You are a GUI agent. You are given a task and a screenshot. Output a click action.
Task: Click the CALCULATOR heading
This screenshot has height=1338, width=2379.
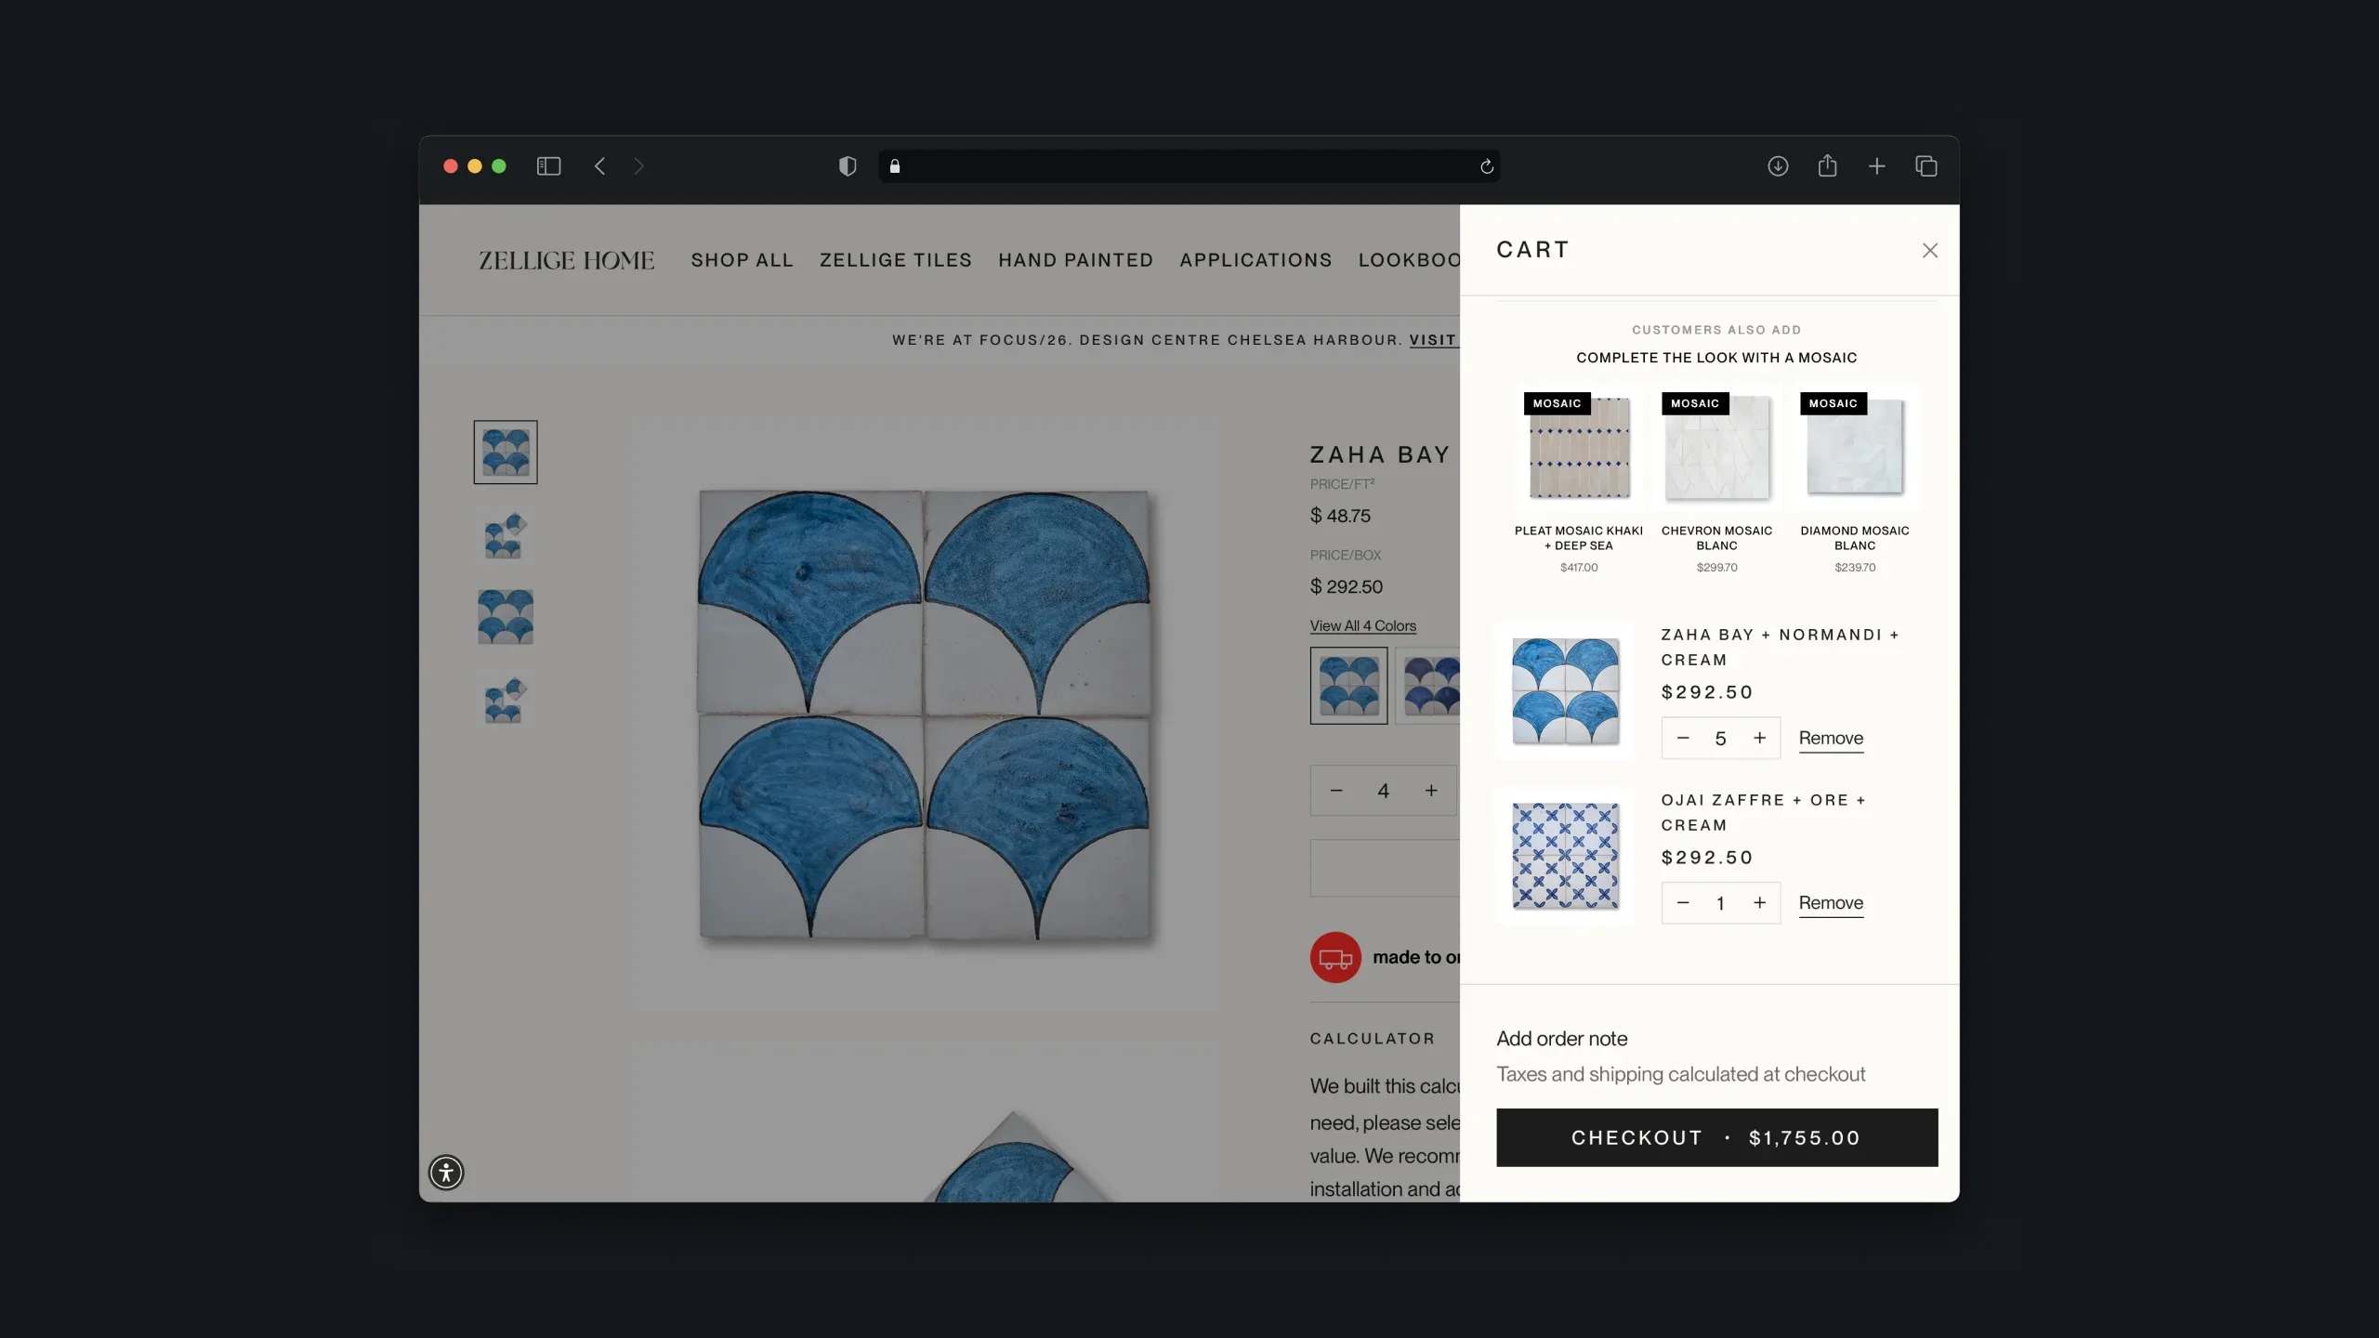click(1373, 1039)
